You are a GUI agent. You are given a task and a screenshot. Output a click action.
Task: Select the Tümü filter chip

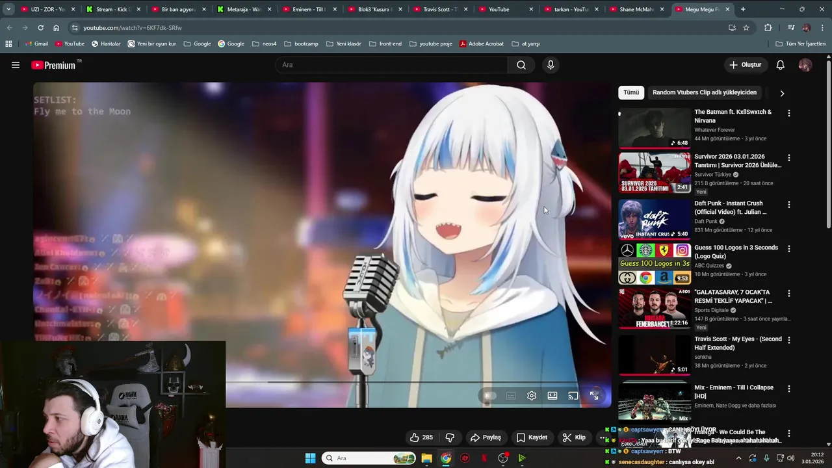pos(631,93)
